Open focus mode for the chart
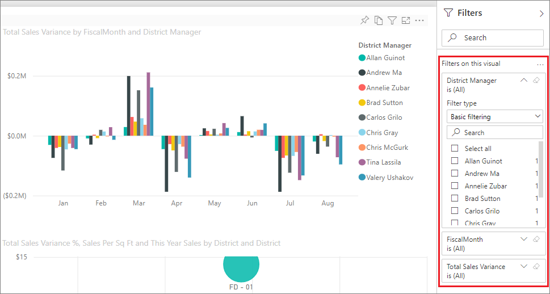 point(406,20)
